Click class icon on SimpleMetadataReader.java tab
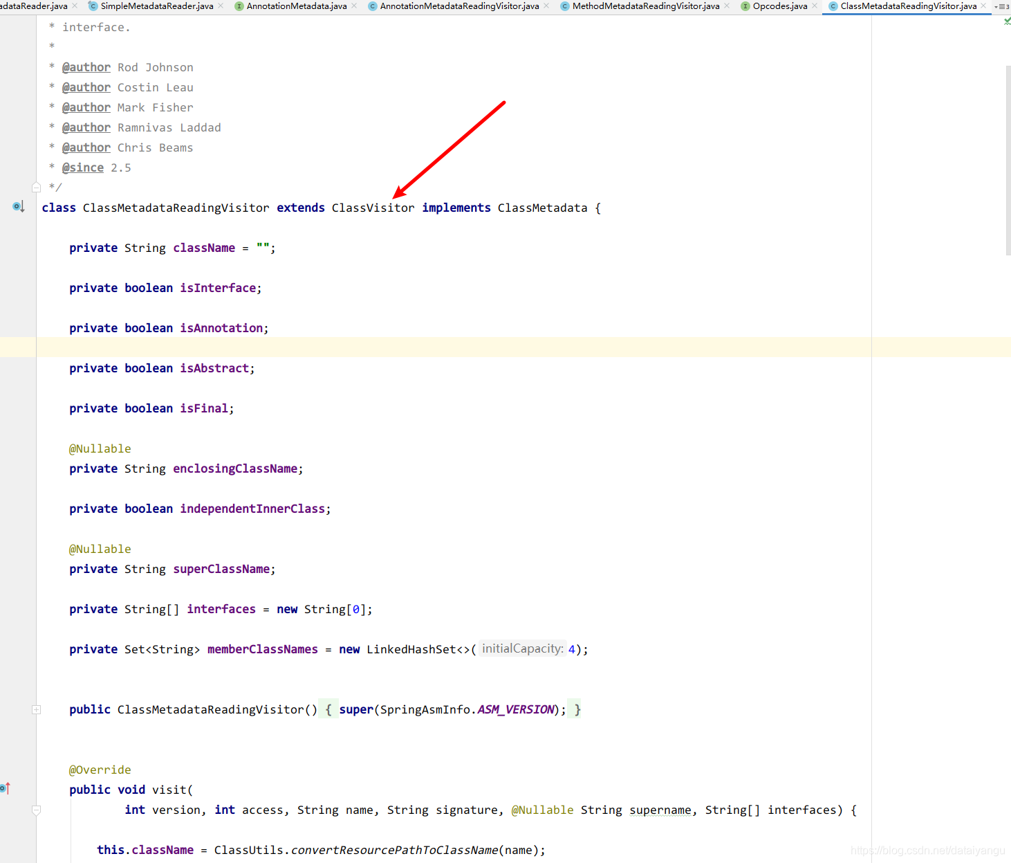This screenshot has width=1011, height=863. tap(93, 6)
